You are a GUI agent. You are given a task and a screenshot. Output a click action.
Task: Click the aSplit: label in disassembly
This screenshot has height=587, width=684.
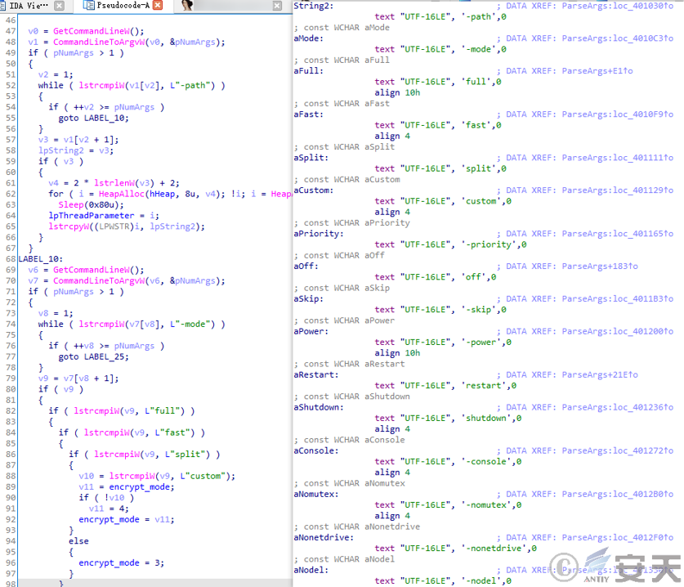(311, 158)
